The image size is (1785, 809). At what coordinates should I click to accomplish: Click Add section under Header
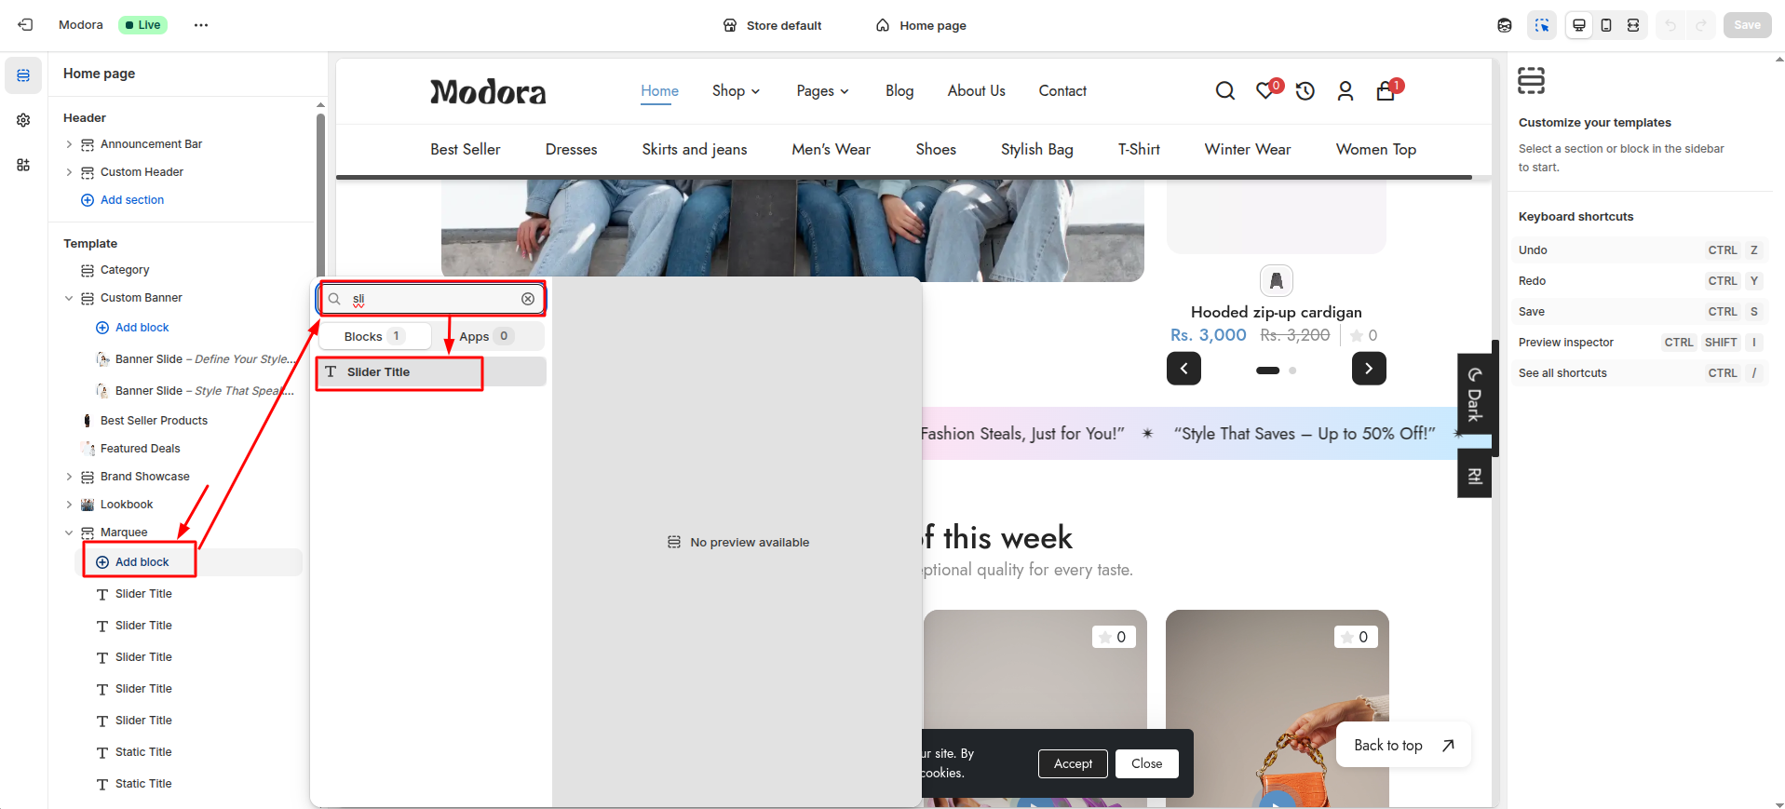[123, 200]
